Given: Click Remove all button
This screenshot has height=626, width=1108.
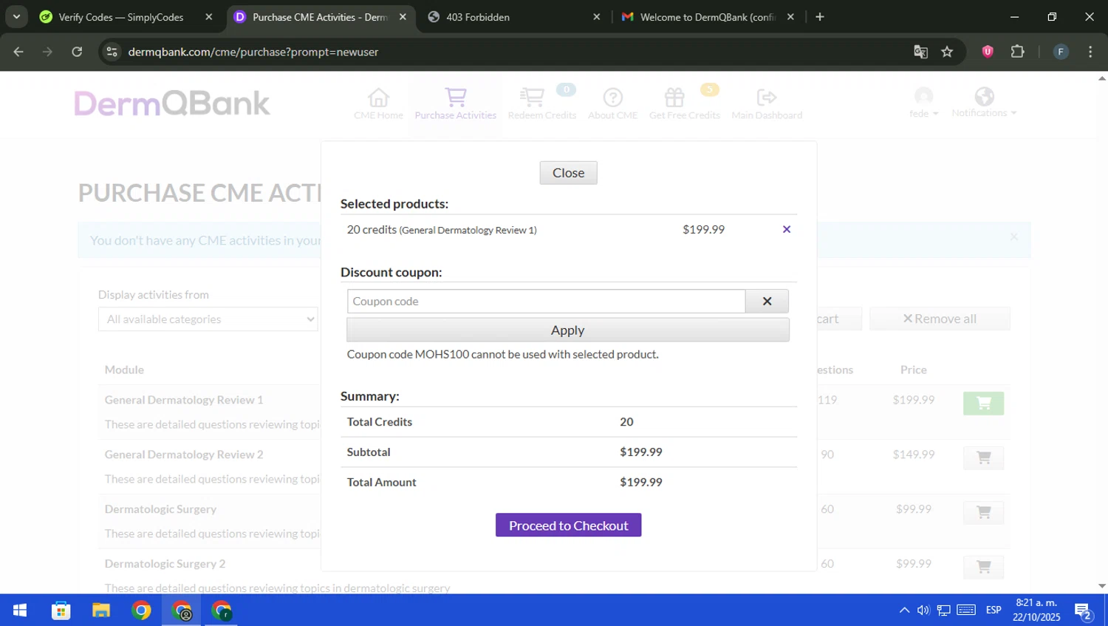Looking at the screenshot, I should point(940,319).
